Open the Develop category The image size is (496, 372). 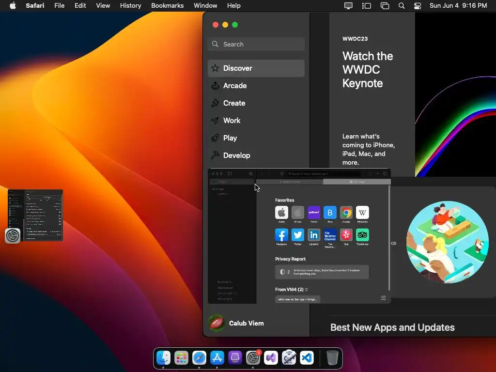click(x=256, y=155)
